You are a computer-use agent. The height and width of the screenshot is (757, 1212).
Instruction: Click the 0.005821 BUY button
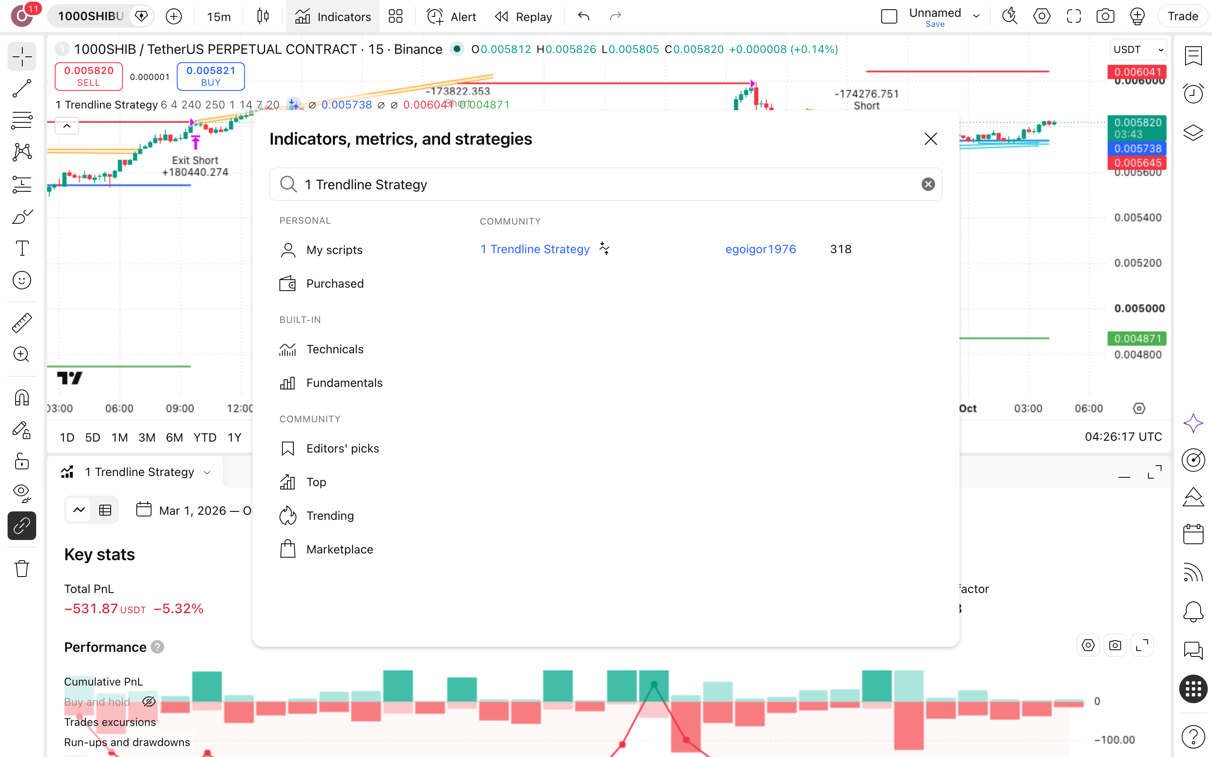coord(211,76)
